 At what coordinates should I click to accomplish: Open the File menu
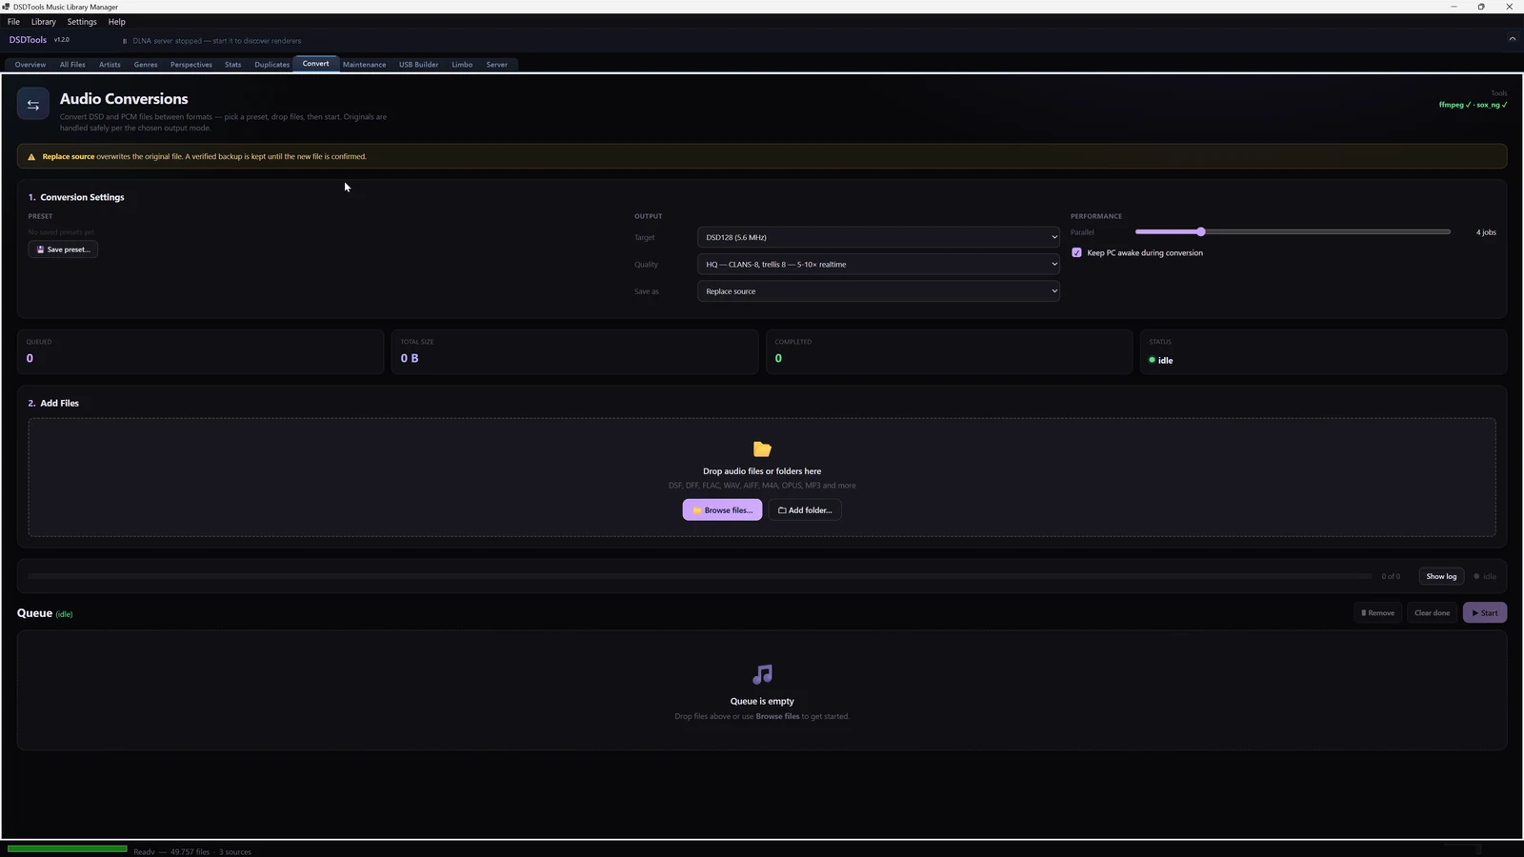coord(13,22)
